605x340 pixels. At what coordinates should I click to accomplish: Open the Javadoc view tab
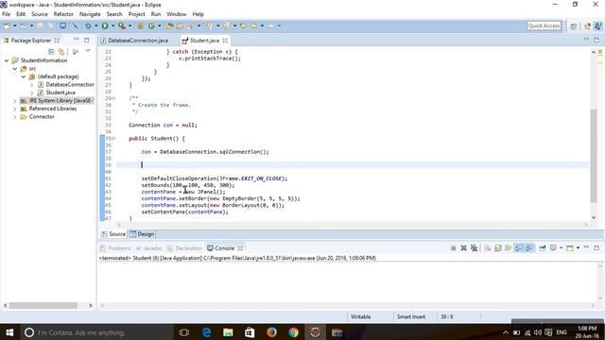click(x=149, y=248)
